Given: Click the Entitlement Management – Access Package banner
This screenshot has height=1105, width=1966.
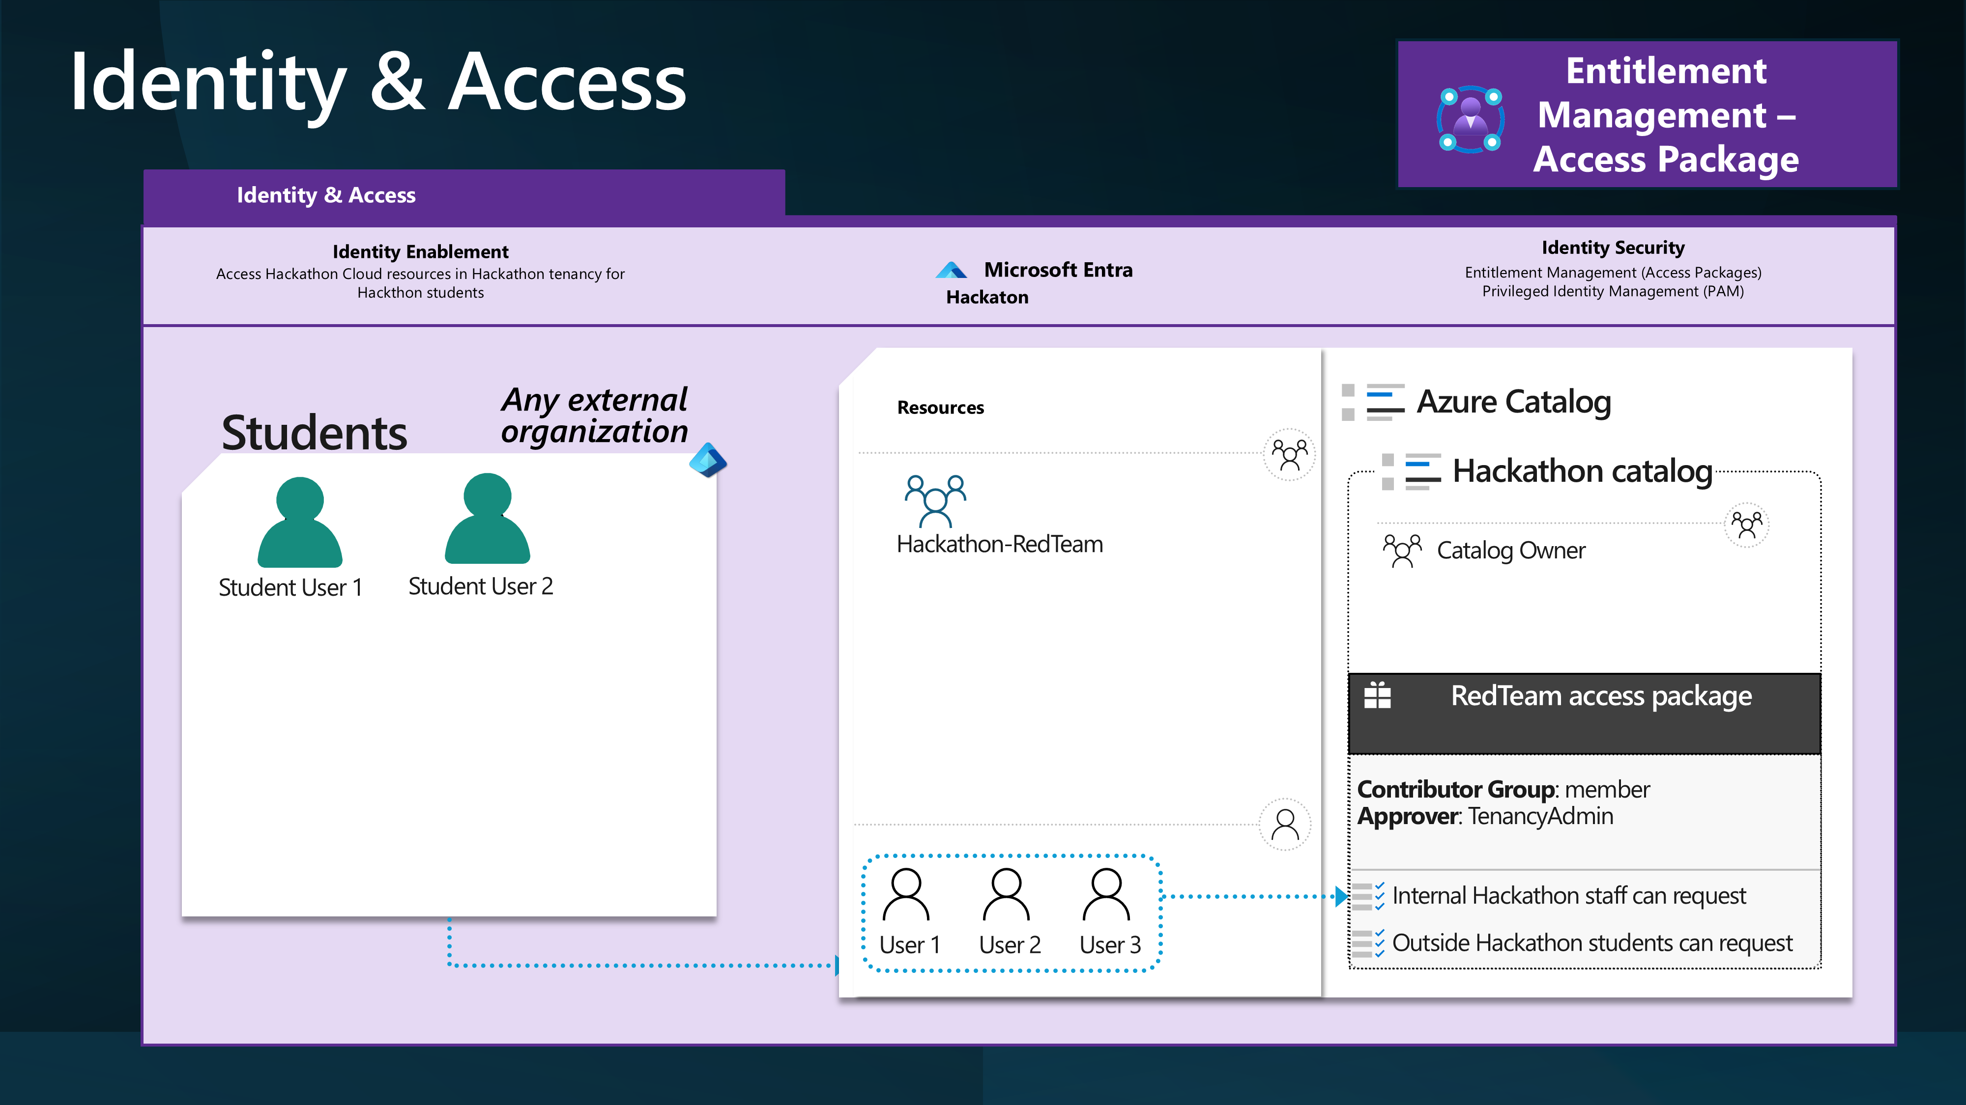Looking at the screenshot, I should pos(1647,114).
